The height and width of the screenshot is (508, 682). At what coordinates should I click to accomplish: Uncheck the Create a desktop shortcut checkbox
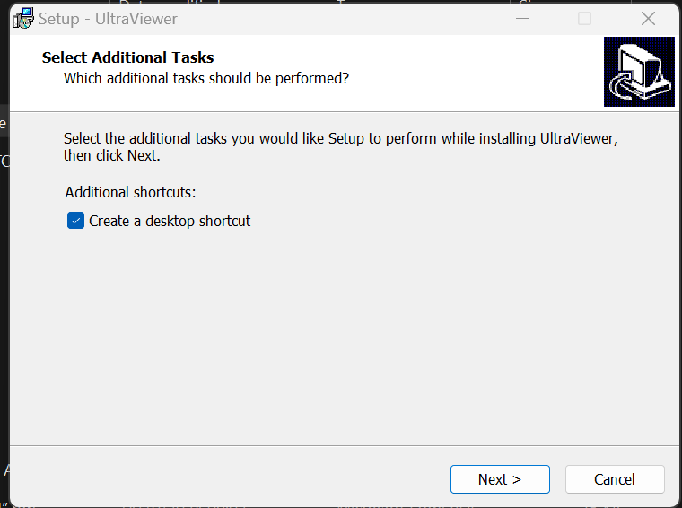coord(75,221)
